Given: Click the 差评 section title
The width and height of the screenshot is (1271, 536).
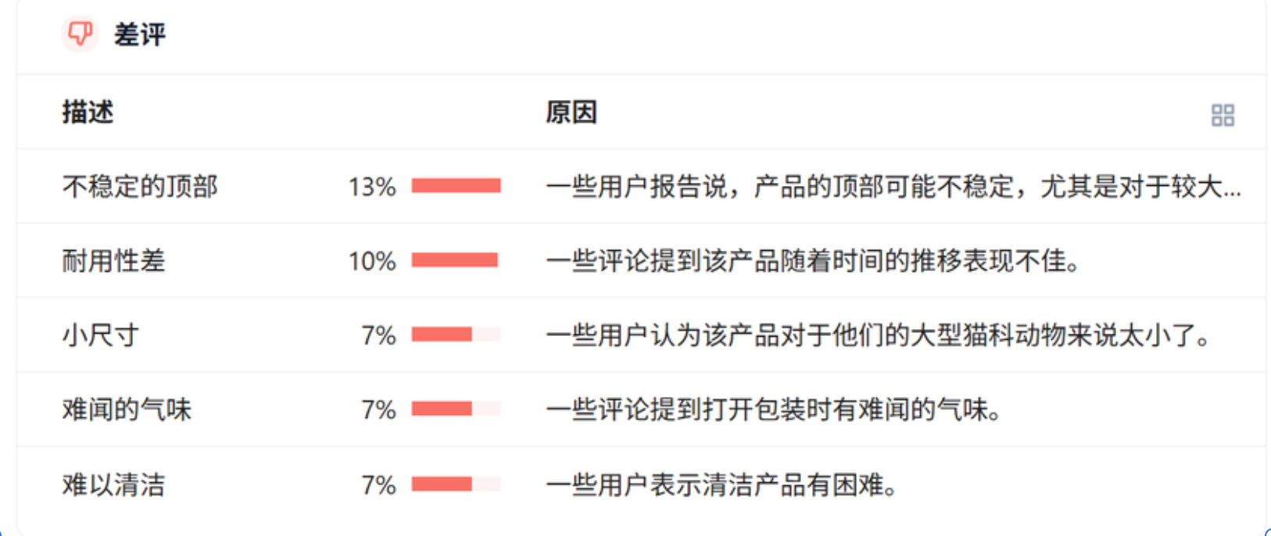Looking at the screenshot, I should click(x=140, y=34).
